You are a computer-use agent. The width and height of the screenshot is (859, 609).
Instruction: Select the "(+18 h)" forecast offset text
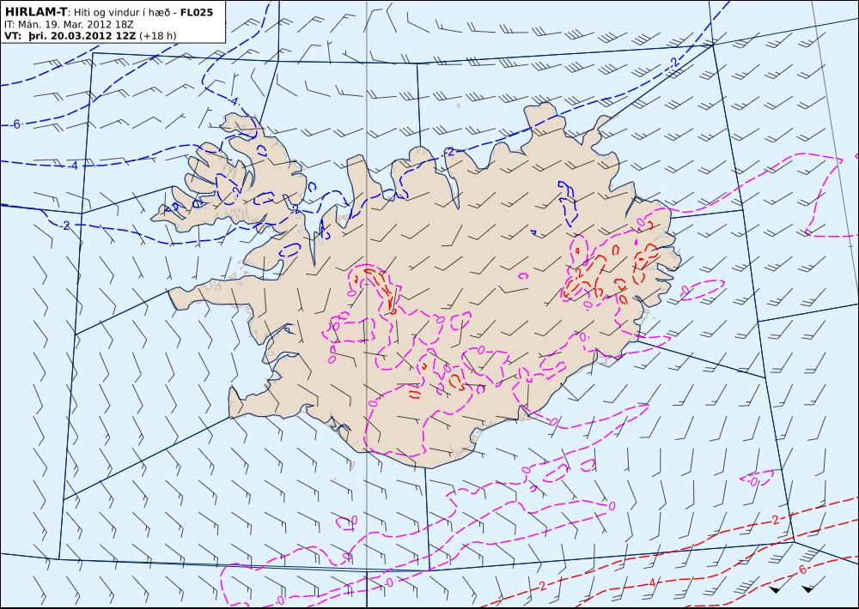(x=158, y=36)
